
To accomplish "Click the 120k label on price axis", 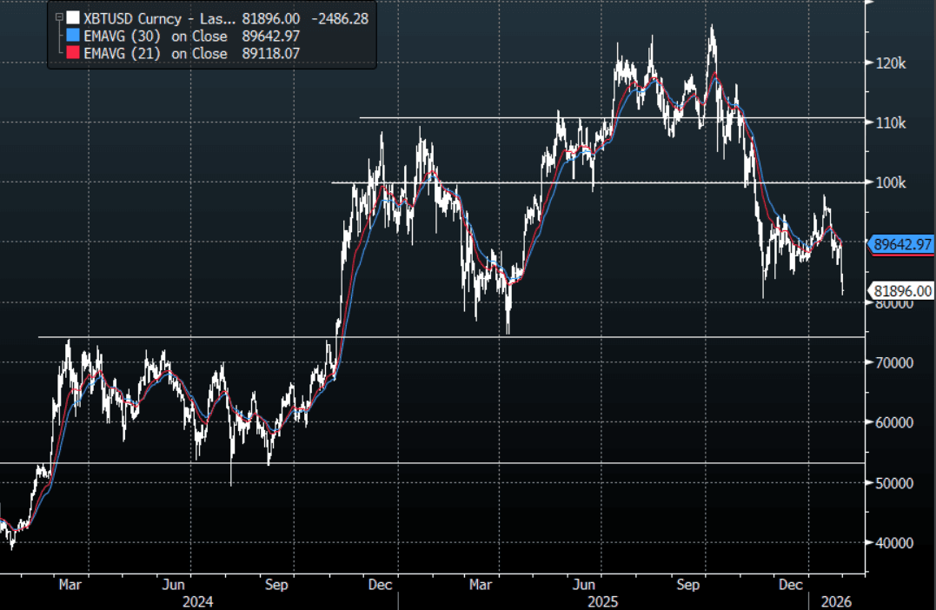I will pyautogui.click(x=891, y=63).
